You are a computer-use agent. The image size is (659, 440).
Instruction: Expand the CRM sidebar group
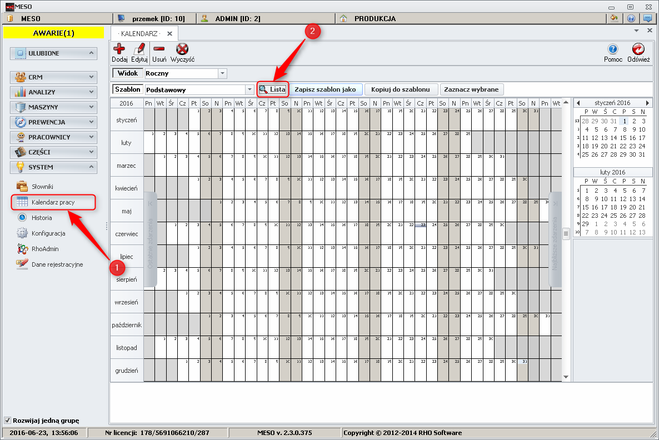tap(53, 77)
